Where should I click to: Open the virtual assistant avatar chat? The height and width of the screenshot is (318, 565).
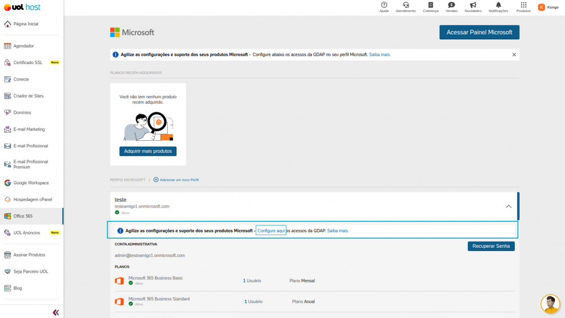click(x=550, y=304)
